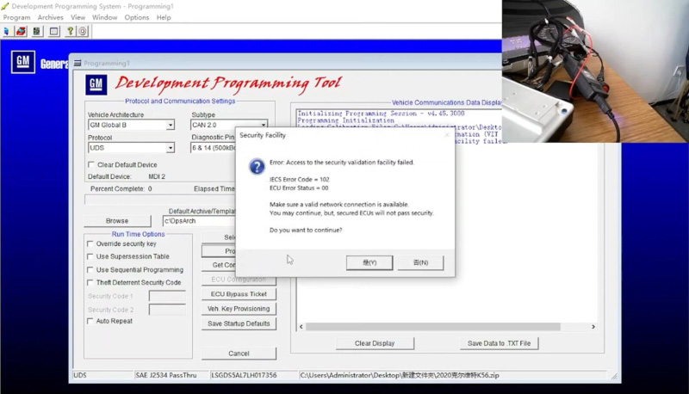Click the yellow question mark help icon
Screen dimensions: 689x394
click(x=70, y=32)
